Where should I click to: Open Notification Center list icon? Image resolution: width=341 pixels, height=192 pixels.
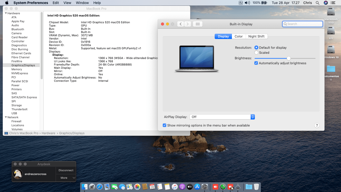[x=333, y=3]
